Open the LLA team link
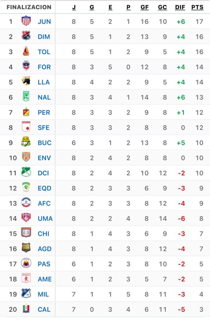 click(x=44, y=82)
